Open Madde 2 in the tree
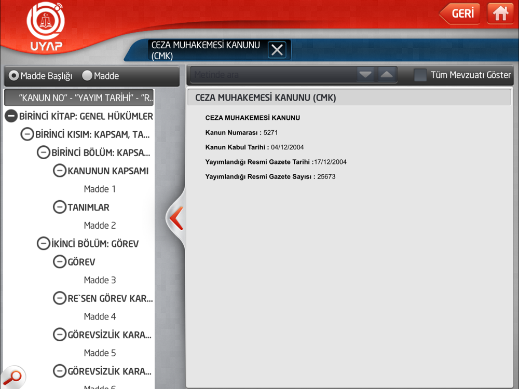 [x=100, y=225]
